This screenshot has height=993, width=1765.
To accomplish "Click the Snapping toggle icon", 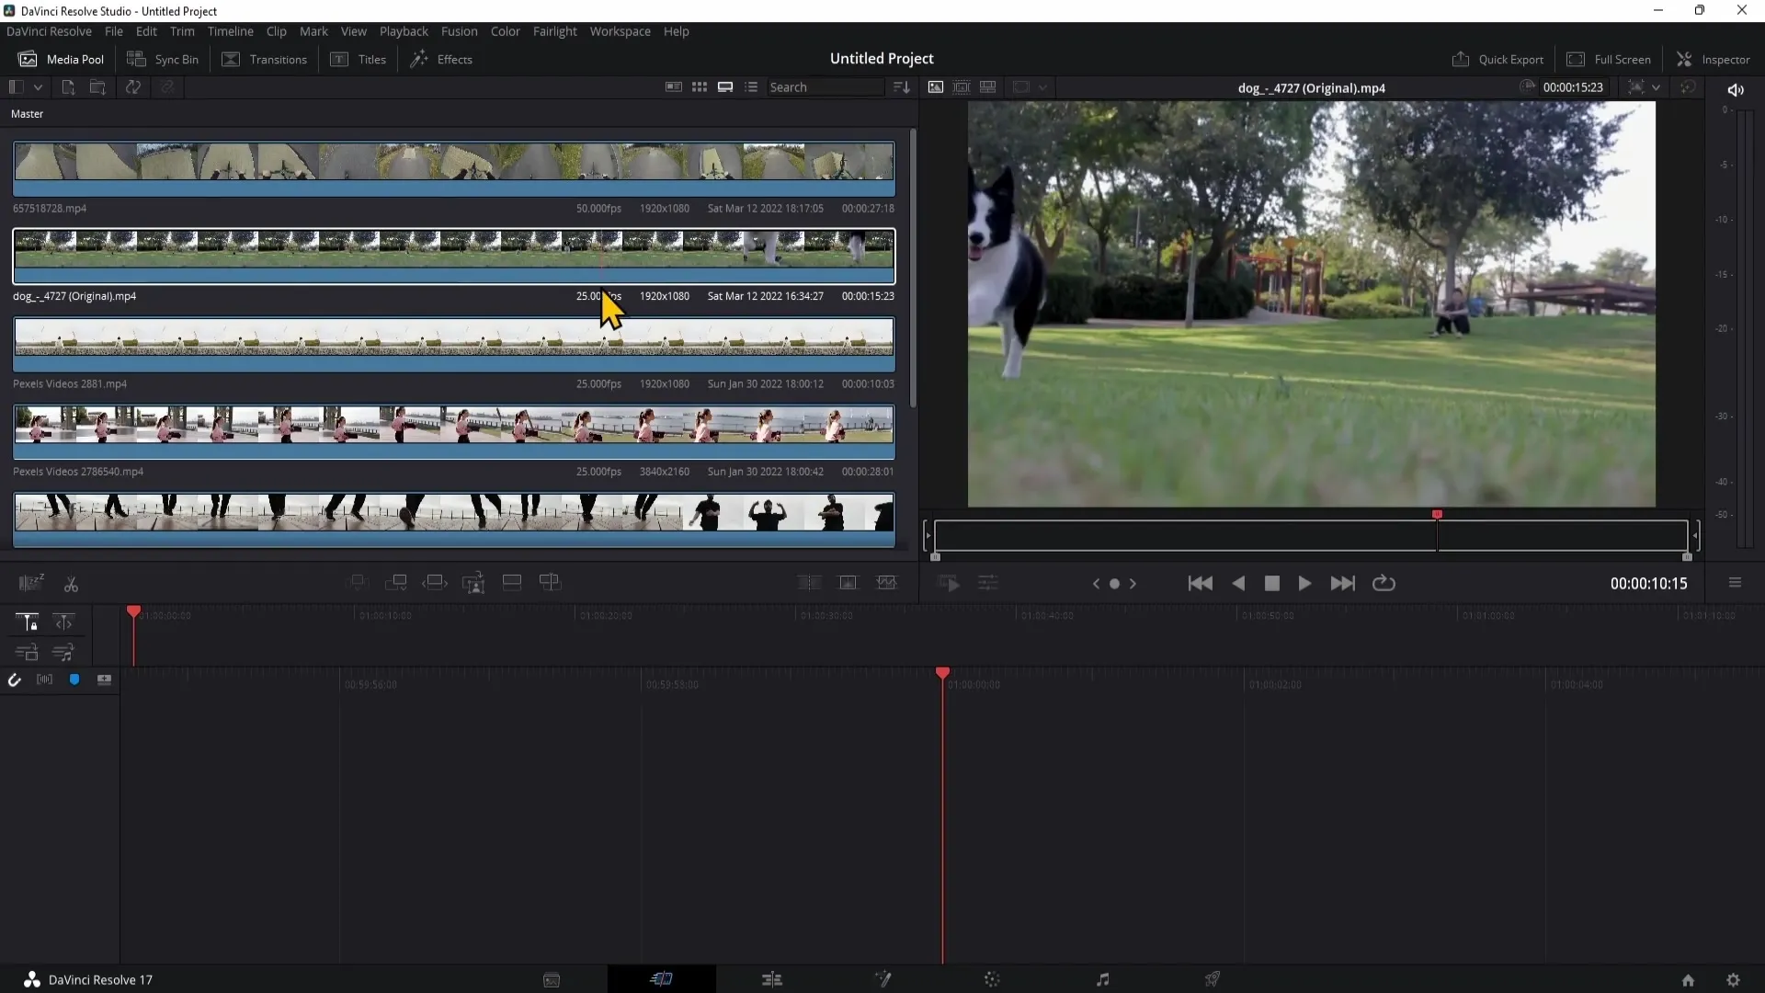I will pyautogui.click(x=15, y=679).
